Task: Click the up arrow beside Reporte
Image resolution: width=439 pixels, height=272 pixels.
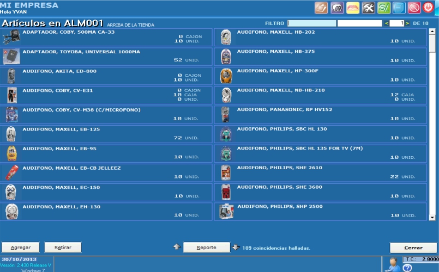Action: [177, 248]
